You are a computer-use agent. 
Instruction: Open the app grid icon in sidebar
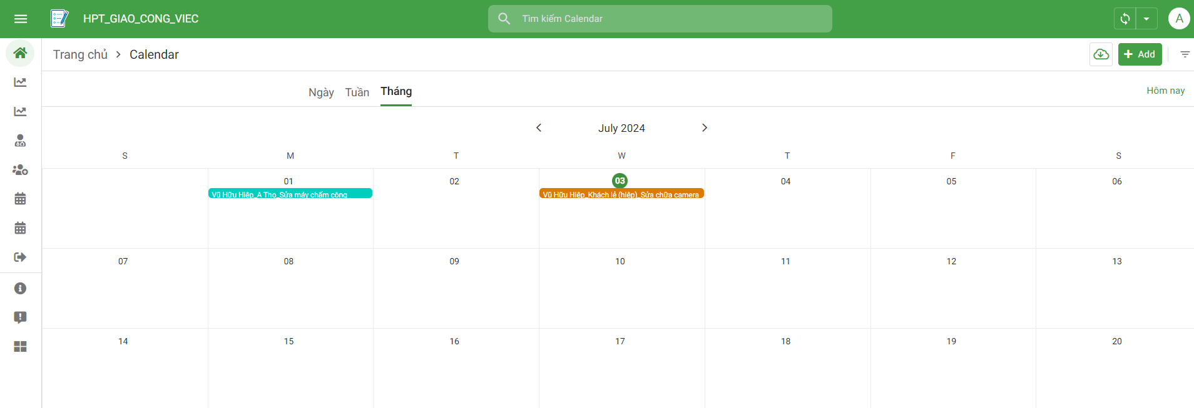(21, 347)
